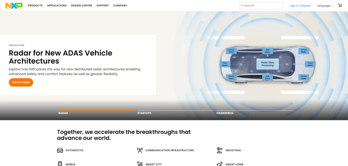Click the radar car diagram image
Viewport: 348px width, 166px height.
pyautogui.click(x=267, y=64)
